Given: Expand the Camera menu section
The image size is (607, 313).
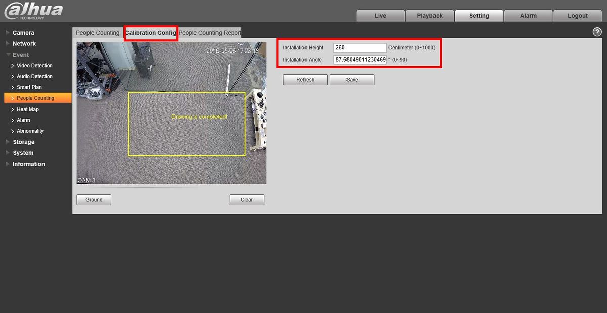Looking at the screenshot, I should [23, 33].
